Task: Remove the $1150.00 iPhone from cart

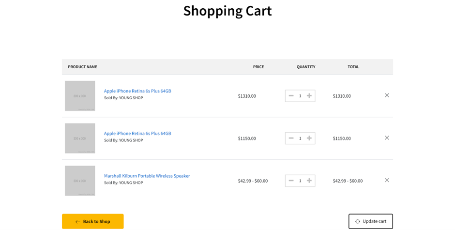Action: pos(387,138)
